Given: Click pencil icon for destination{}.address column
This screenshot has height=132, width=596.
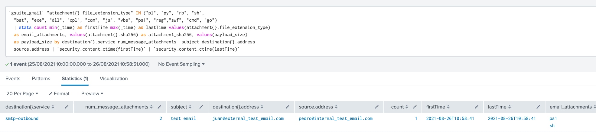Looking at the screenshot, I should pos(287,107).
